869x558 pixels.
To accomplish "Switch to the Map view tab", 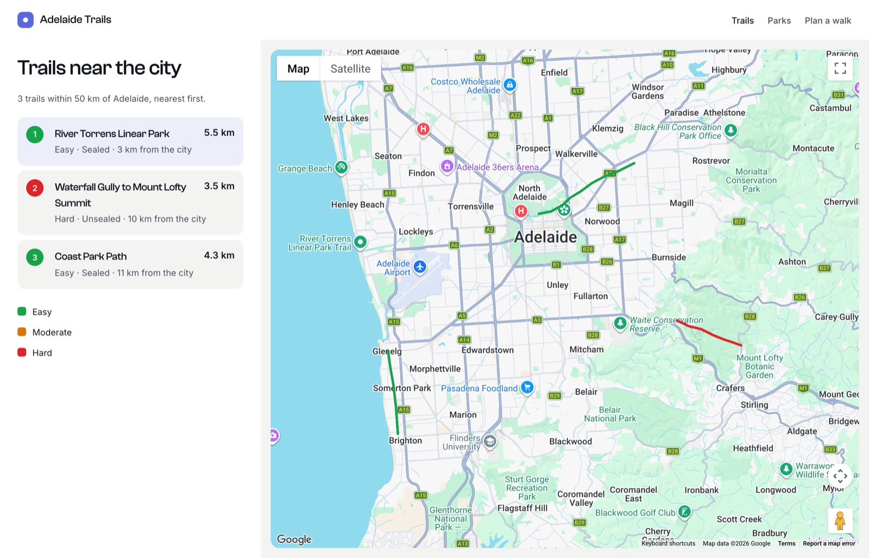I will (x=298, y=69).
